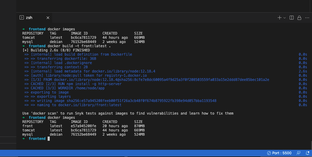This screenshot has width=312, height=157.
Task: Click the "Use 'docker scan'" hint line
Action: tap(128, 113)
